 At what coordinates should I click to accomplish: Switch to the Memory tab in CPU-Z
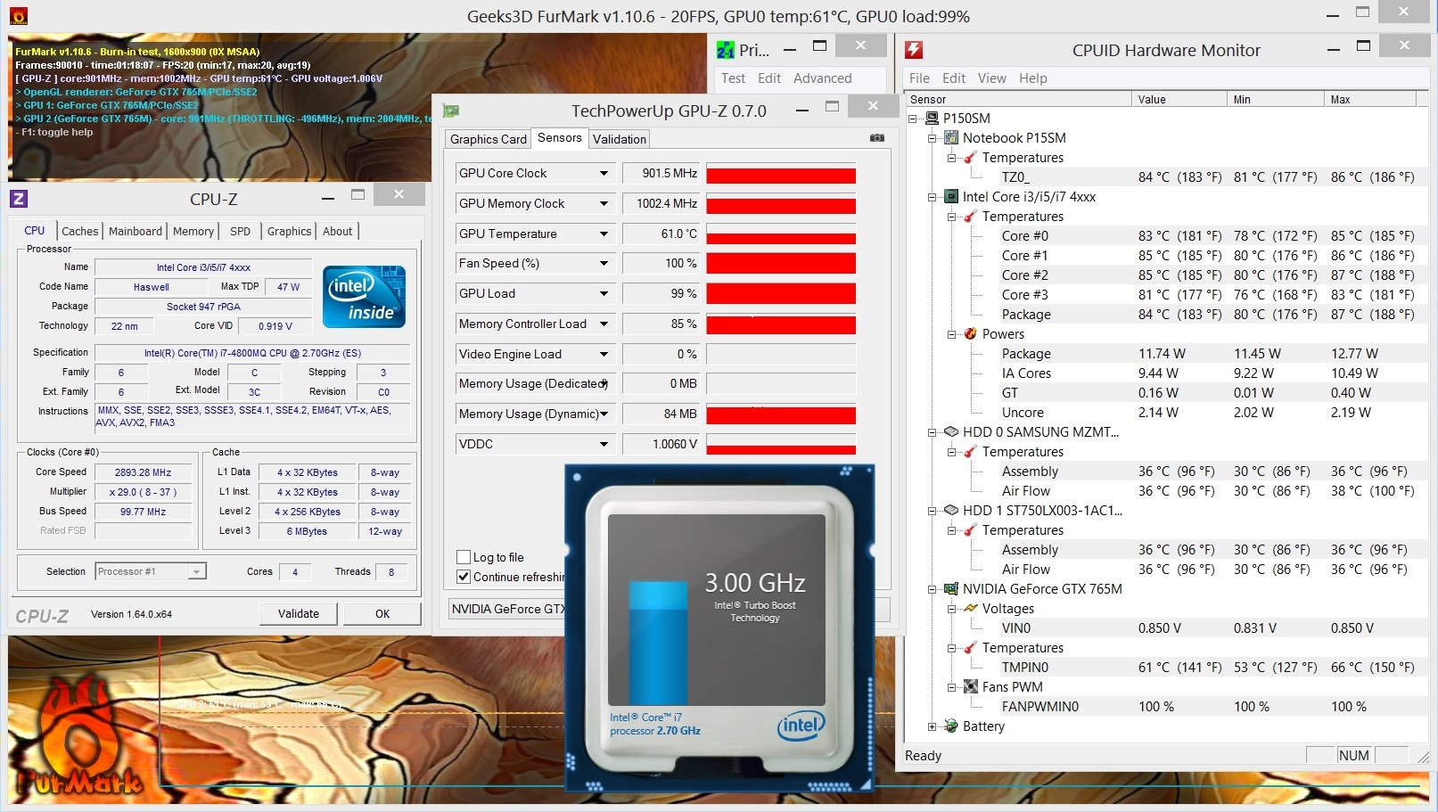(x=193, y=231)
